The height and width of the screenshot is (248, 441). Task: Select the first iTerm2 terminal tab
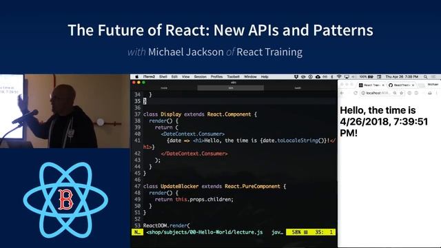pos(164,88)
